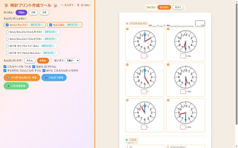Enable はりを かく(ちょうど・はん) checkbox
Screen dimensions: 238x148
click(x=7, y=46)
